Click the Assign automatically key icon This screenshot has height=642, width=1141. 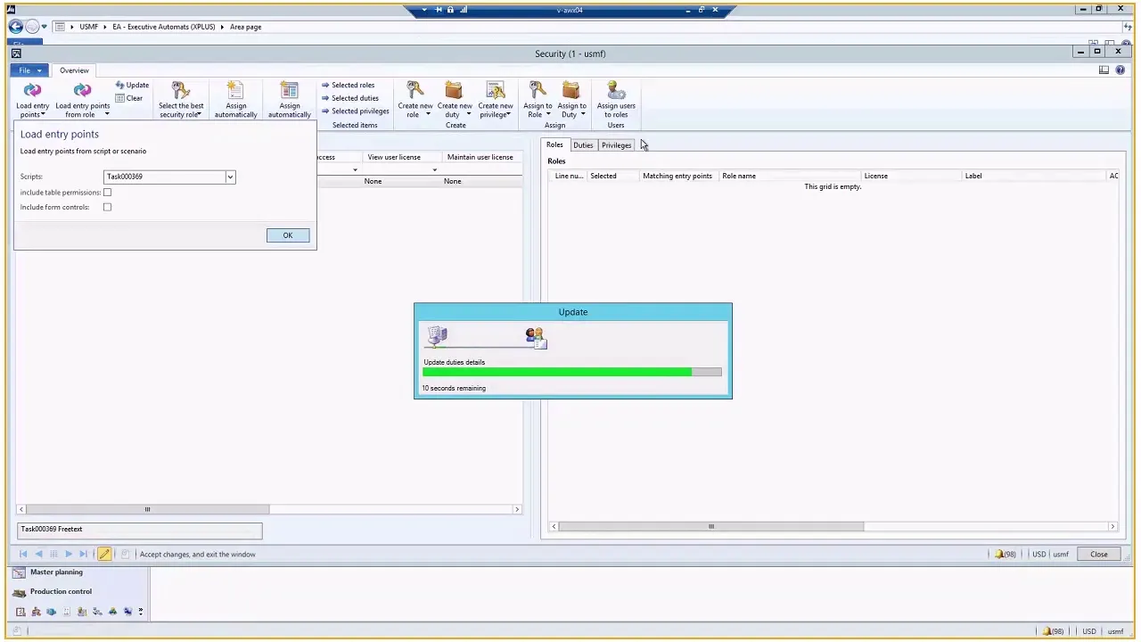(x=235, y=98)
